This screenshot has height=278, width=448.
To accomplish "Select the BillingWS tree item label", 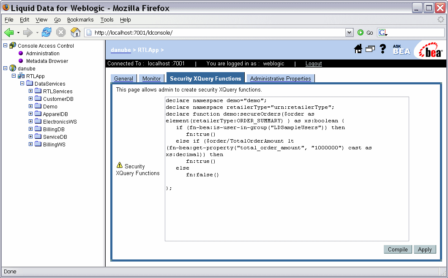I will [x=54, y=144].
